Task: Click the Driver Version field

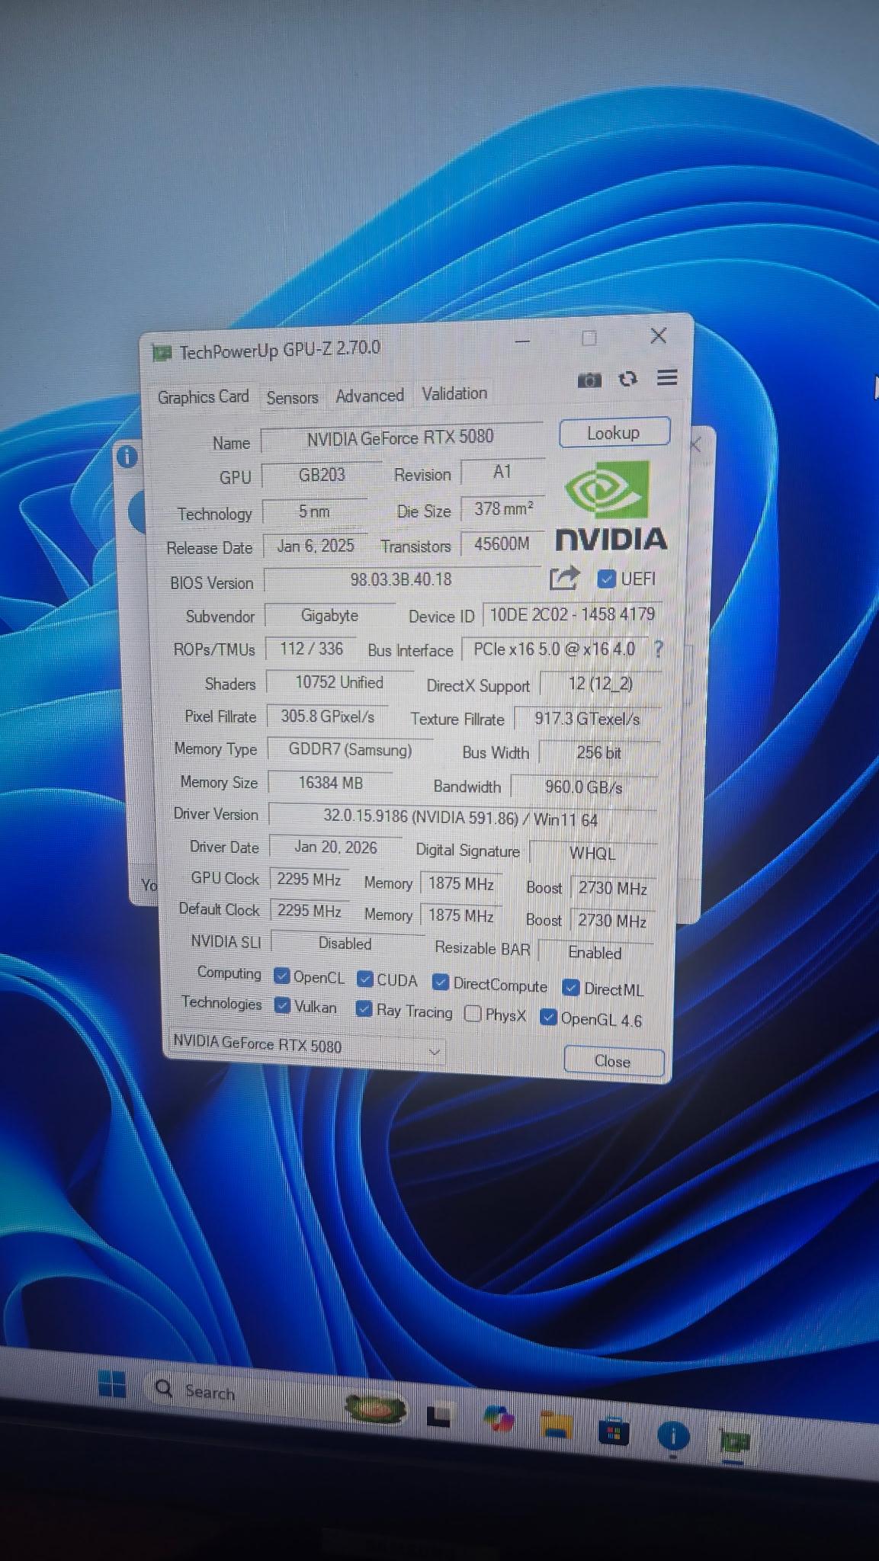Action: [x=462, y=818]
